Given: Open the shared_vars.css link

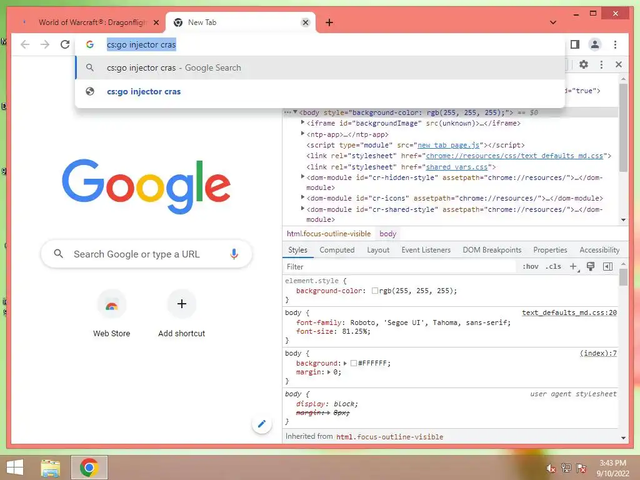Looking at the screenshot, I should click(457, 167).
